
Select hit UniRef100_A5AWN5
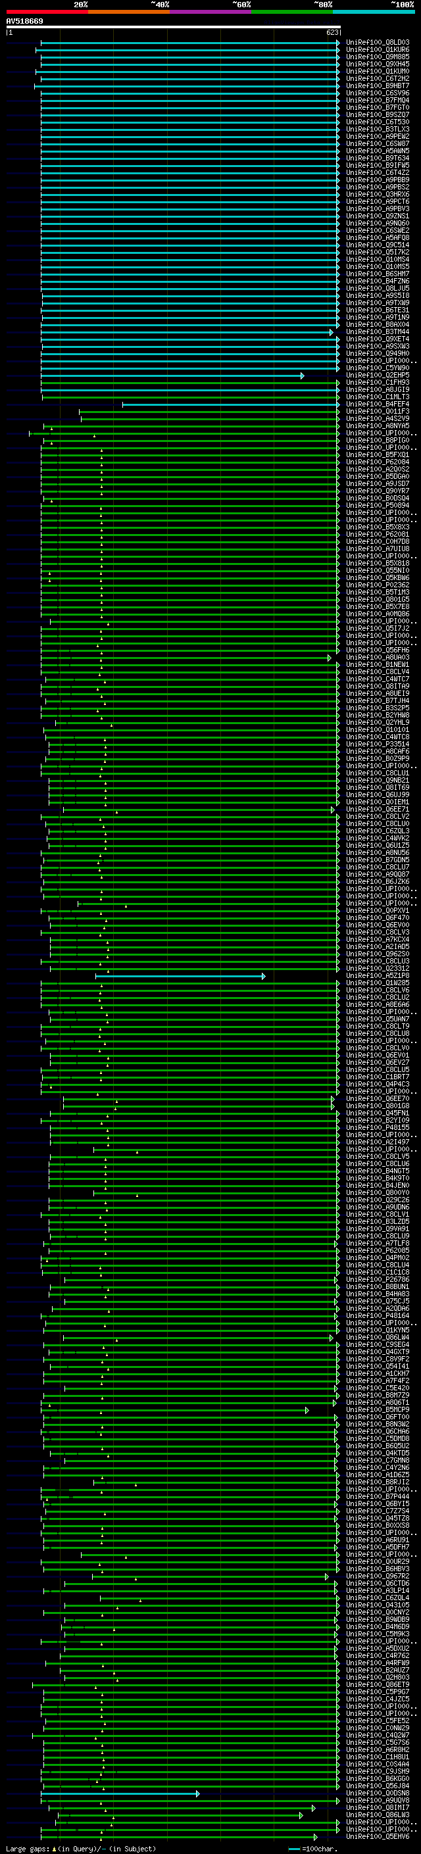tap(377, 151)
